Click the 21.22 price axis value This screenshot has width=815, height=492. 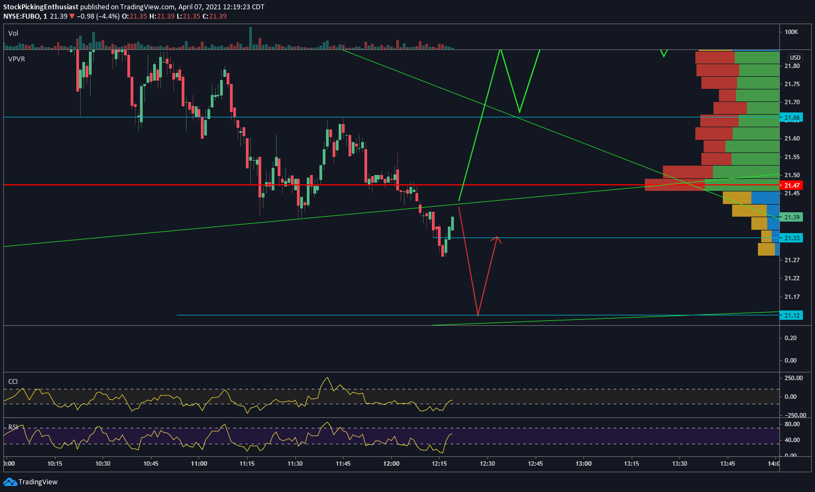792,278
